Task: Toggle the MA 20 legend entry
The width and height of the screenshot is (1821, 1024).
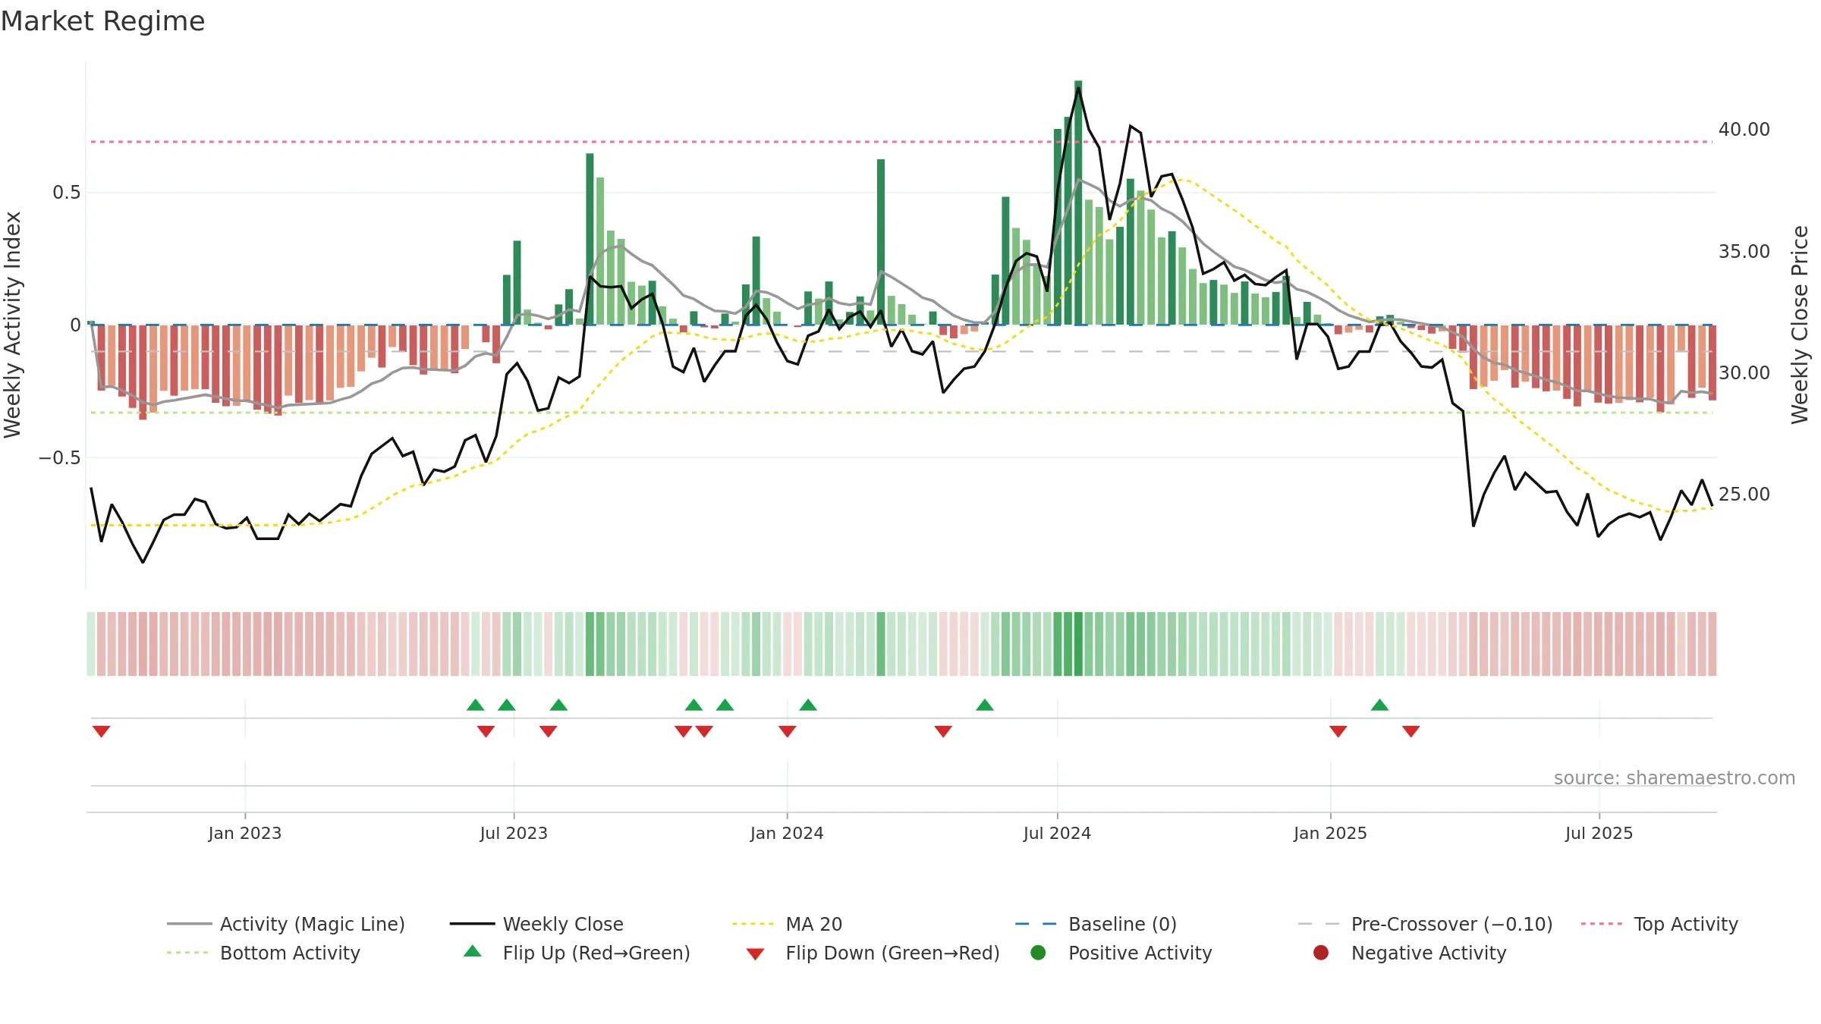Action: pyautogui.click(x=787, y=924)
